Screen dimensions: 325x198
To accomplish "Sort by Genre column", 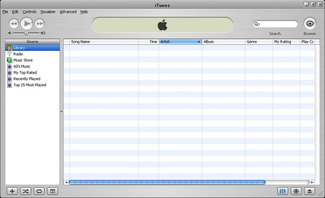I will (259, 42).
